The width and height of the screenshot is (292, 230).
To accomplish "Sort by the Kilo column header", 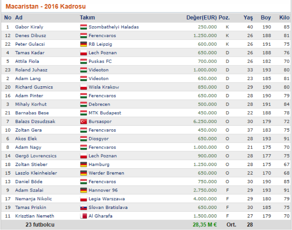I will (x=284, y=18).
